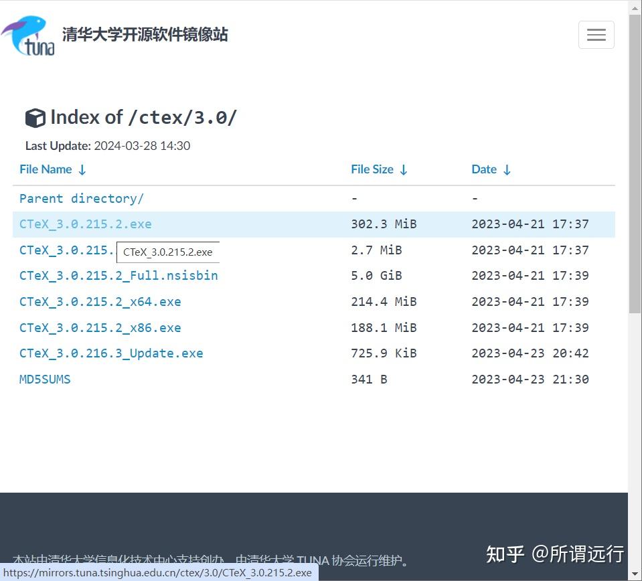Sort by File Name column arrow

pos(82,169)
